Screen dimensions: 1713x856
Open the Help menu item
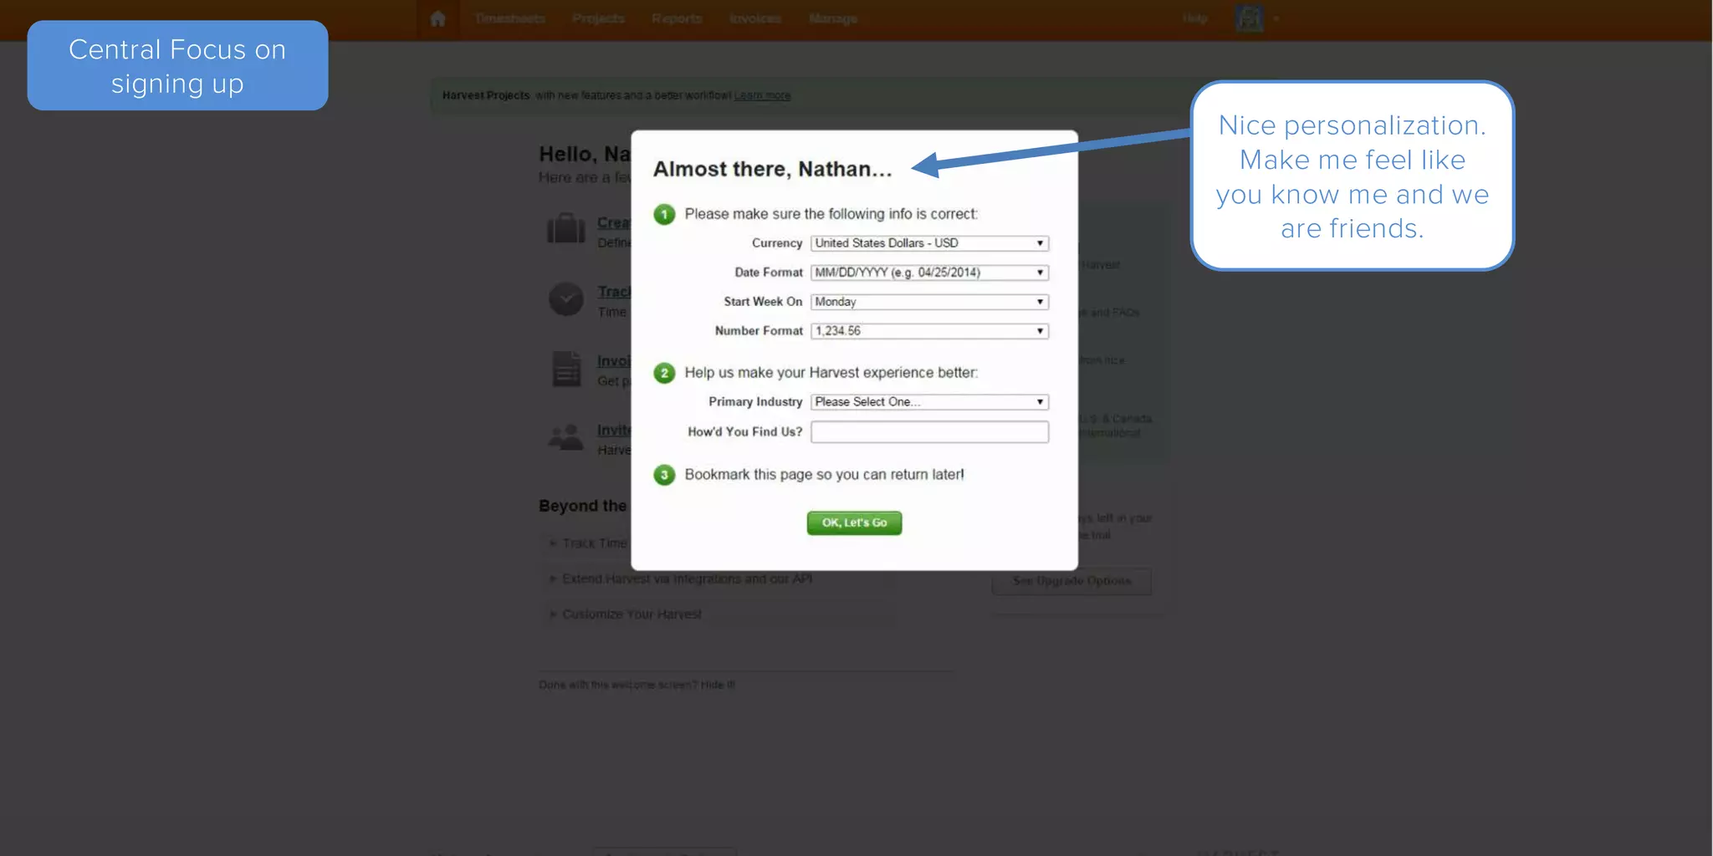pos(1195,18)
